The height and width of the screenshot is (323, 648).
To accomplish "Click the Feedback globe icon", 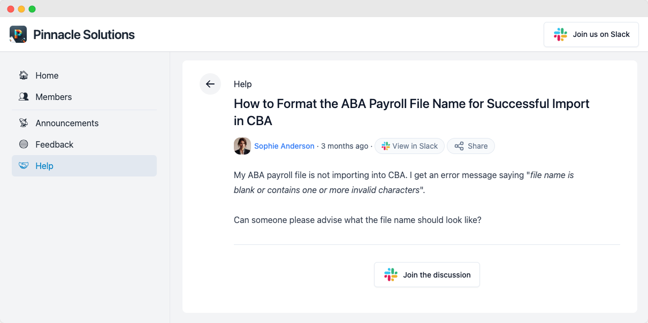I will coord(24,144).
